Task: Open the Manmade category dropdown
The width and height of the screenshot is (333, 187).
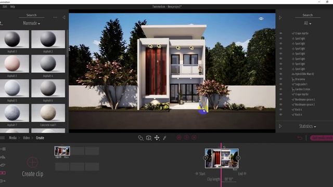Action: (31, 23)
